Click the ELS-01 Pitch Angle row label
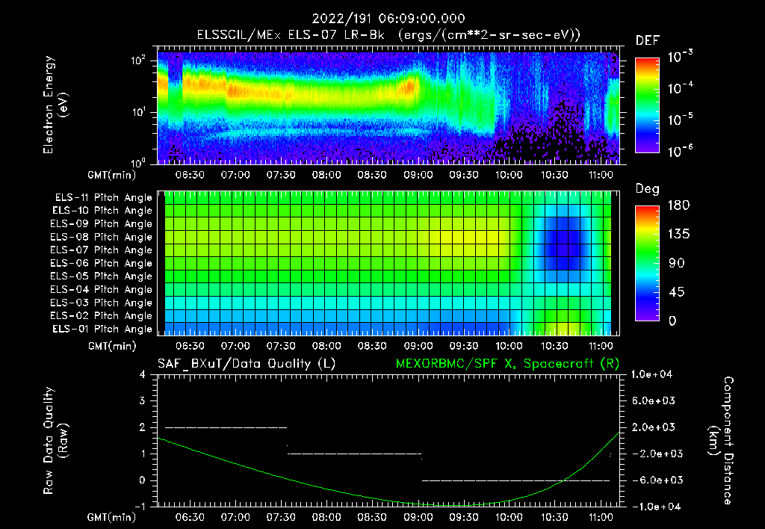The height and width of the screenshot is (529, 765). [102, 330]
